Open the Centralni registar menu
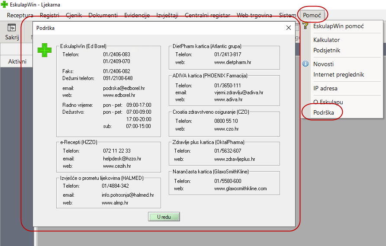 pyautogui.click(x=207, y=15)
